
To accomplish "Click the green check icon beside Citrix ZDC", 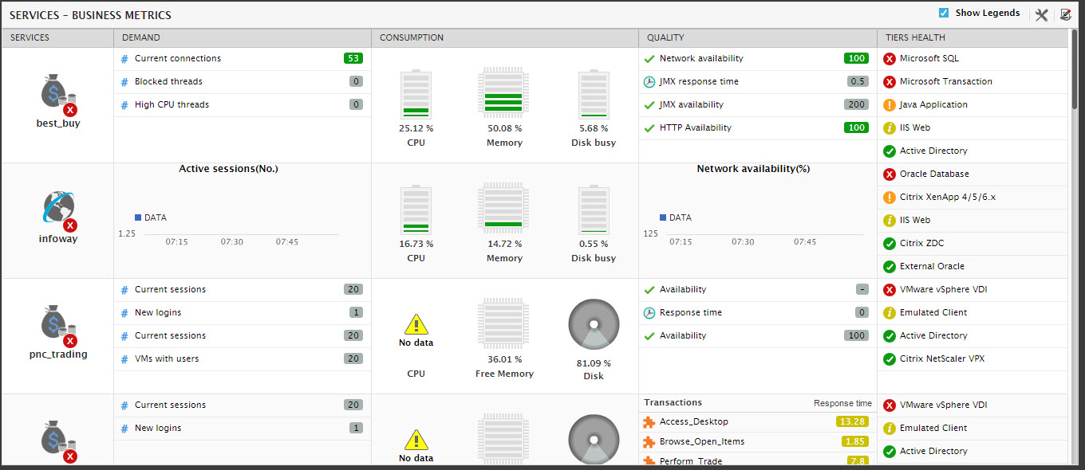I will point(890,244).
